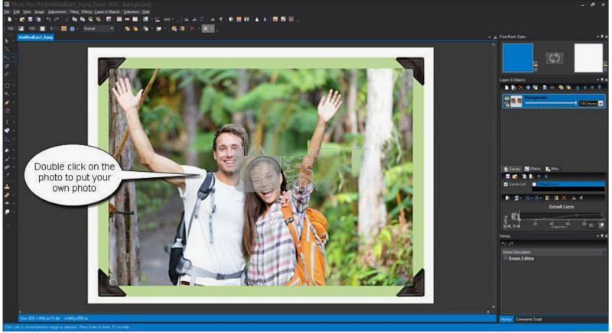Adjust the Background layer opacity slider

[x=551, y=103]
